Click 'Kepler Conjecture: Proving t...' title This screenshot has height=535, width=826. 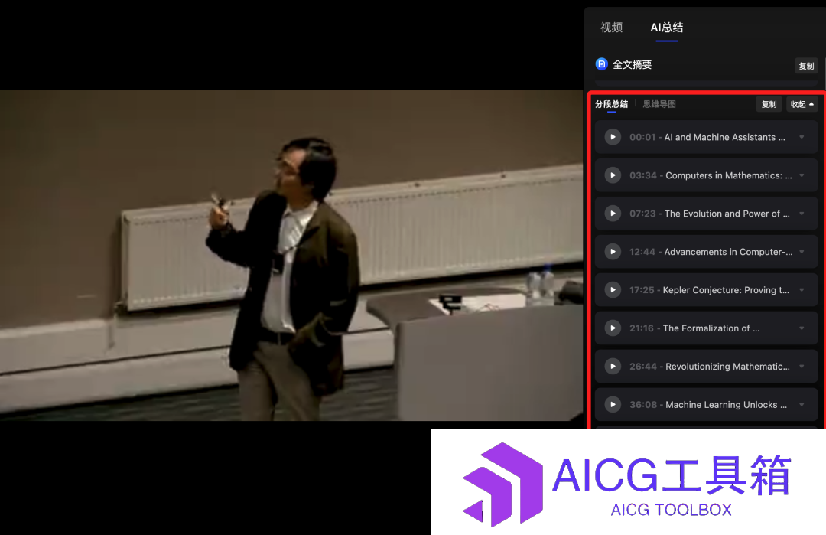coord(726,290)
